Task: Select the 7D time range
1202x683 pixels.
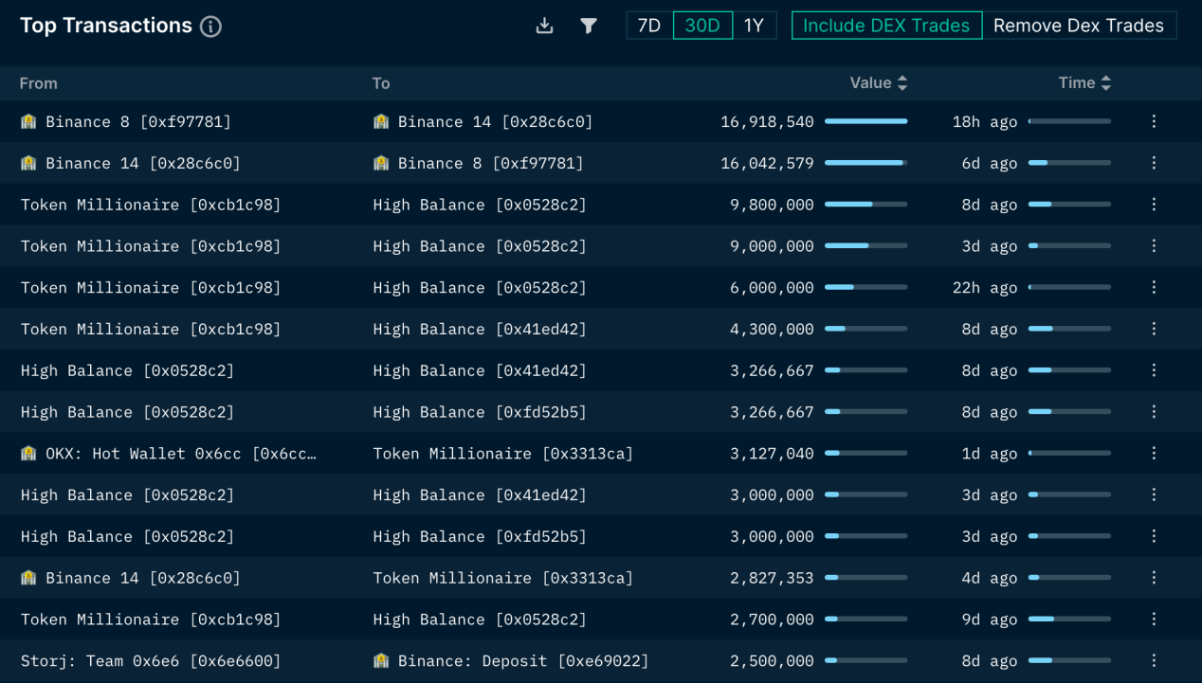Action: [649, 26]
